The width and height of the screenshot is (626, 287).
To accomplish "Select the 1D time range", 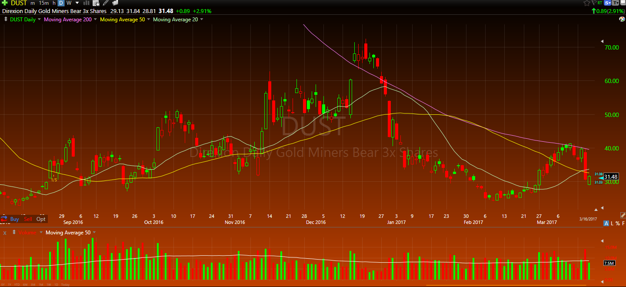I will tap(56, 284).
